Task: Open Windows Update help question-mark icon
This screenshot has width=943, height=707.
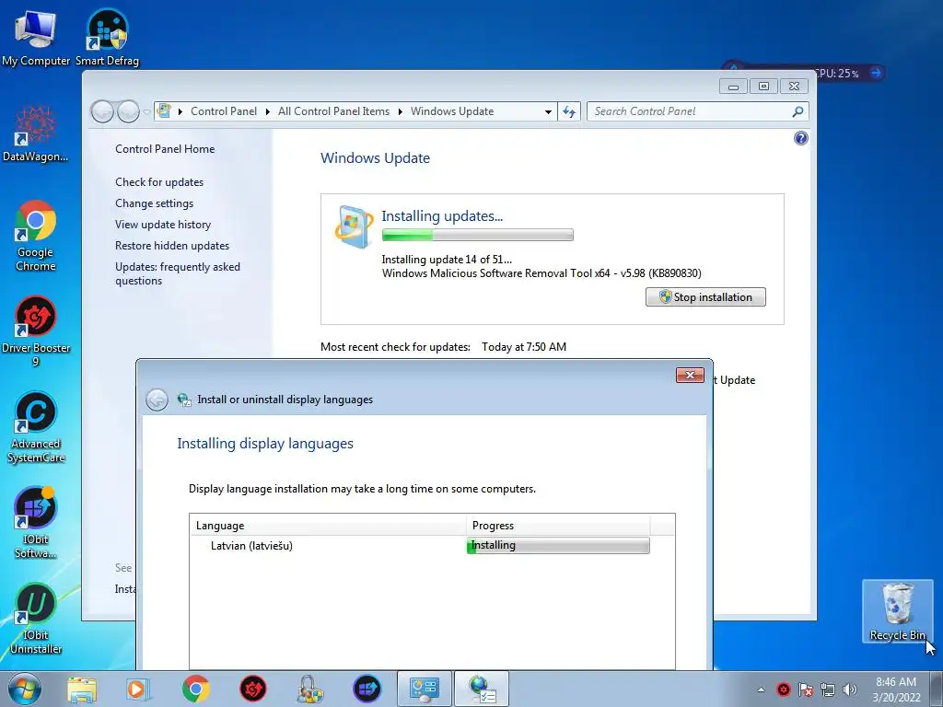Action: point(800,138)
